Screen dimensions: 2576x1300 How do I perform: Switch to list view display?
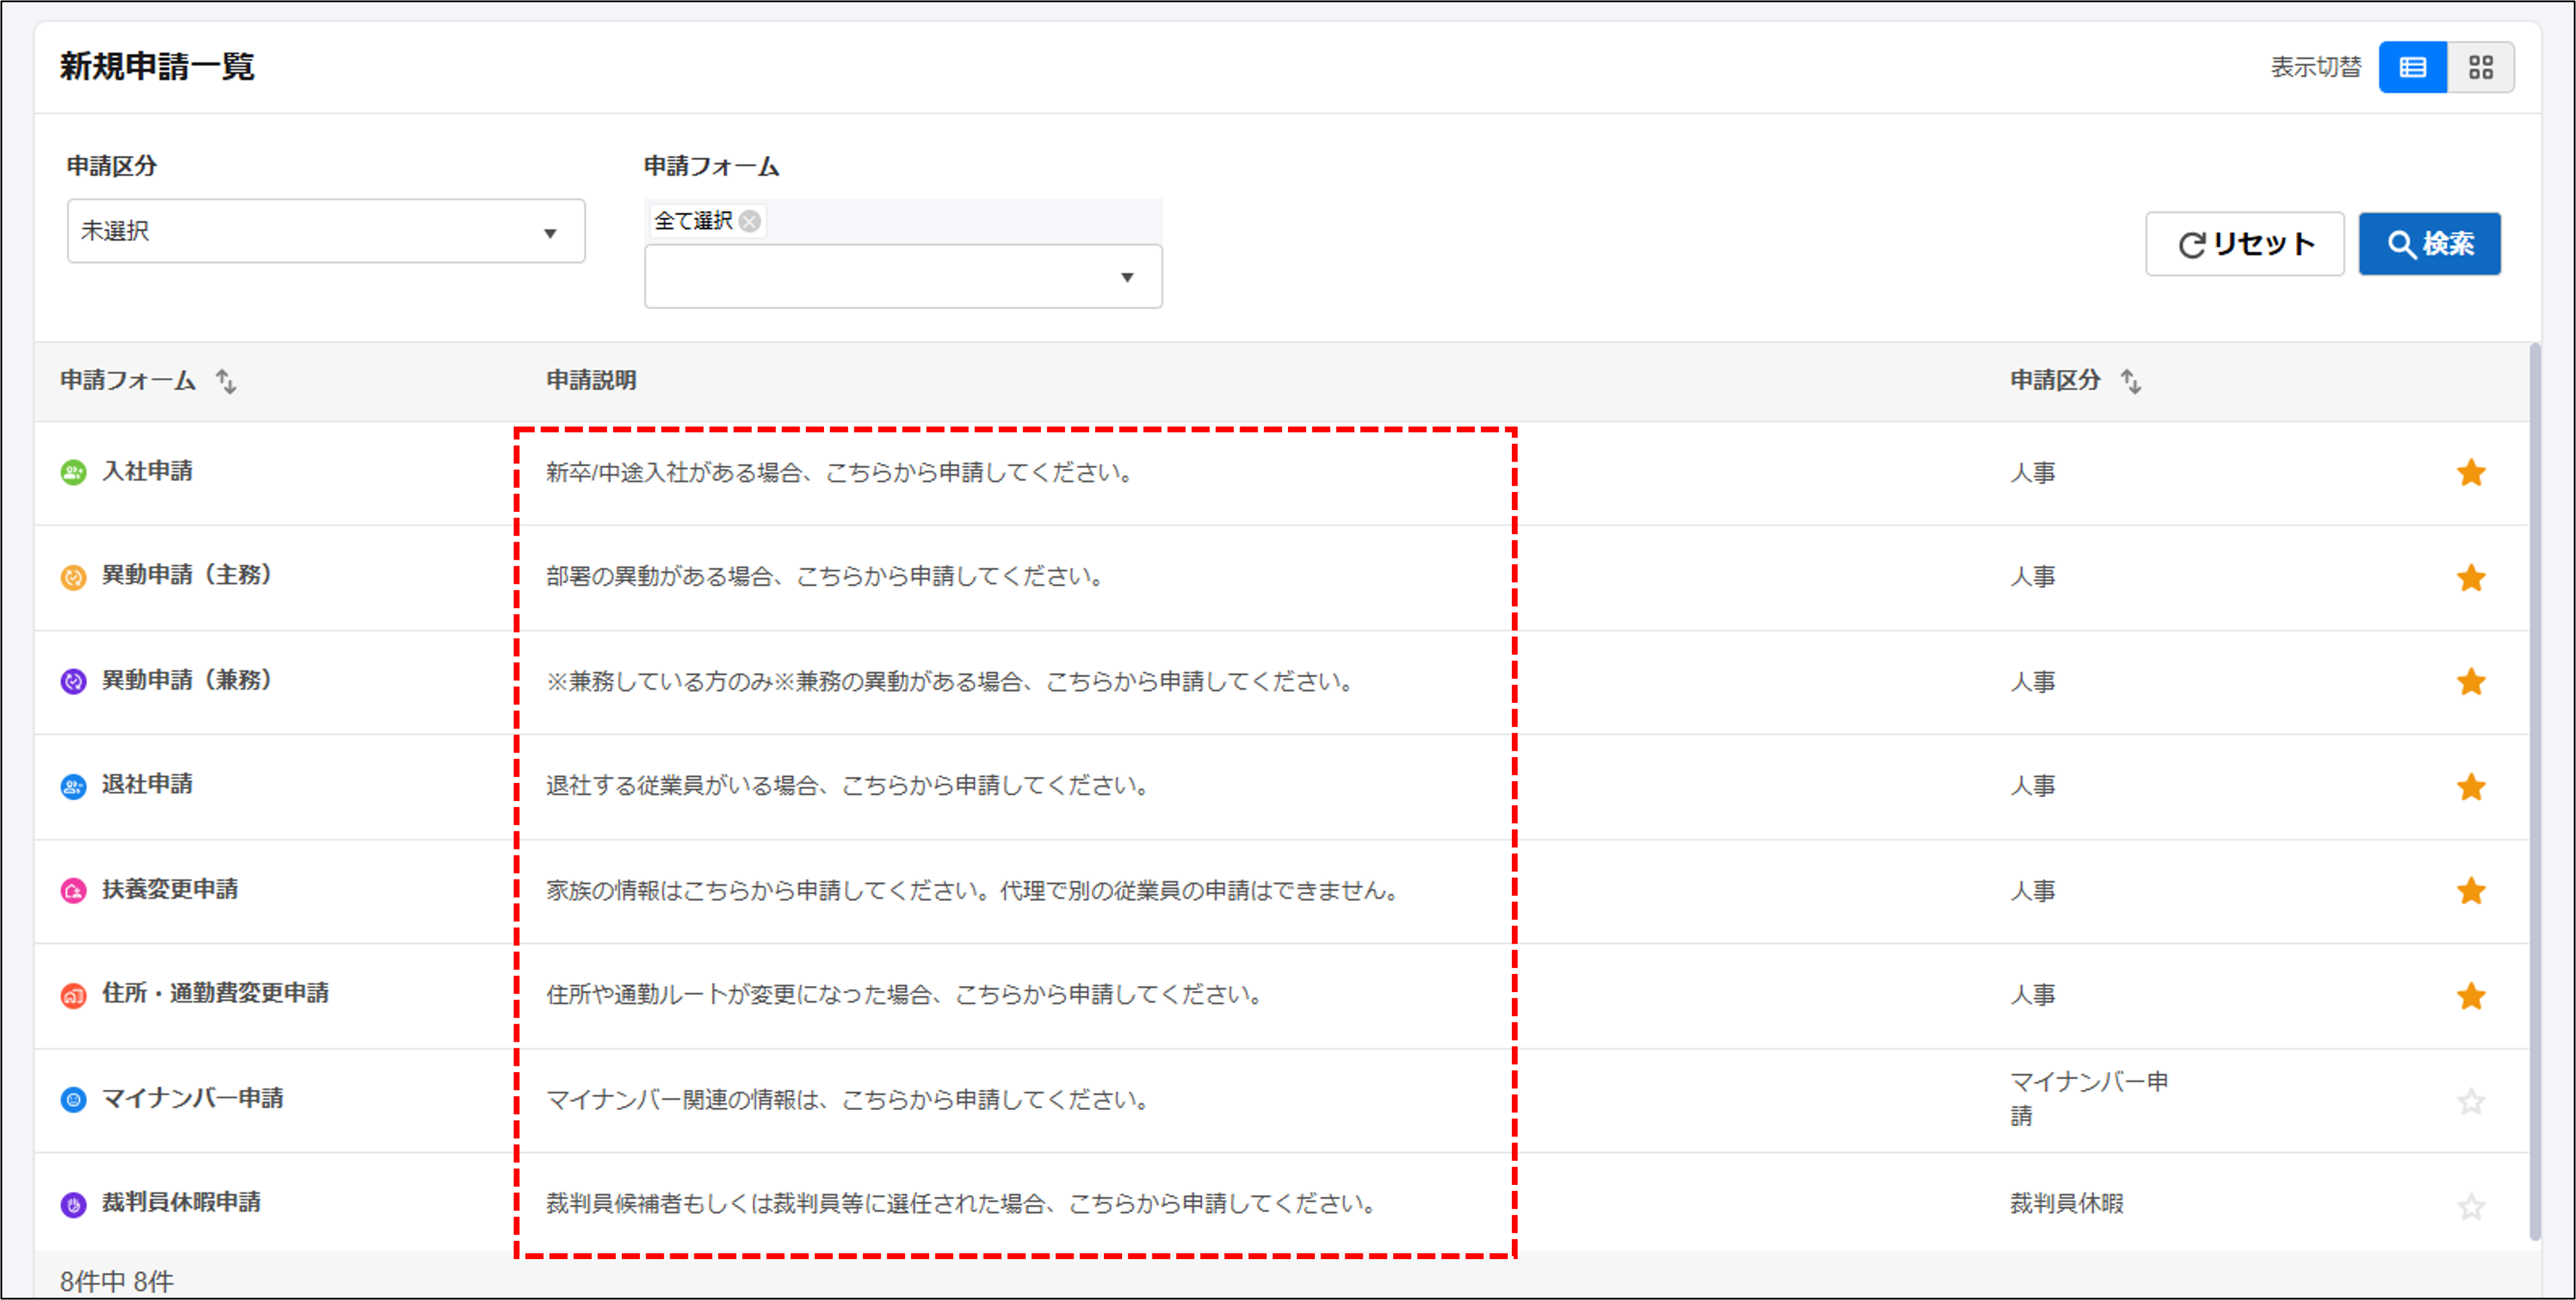tap(2412, 67)
